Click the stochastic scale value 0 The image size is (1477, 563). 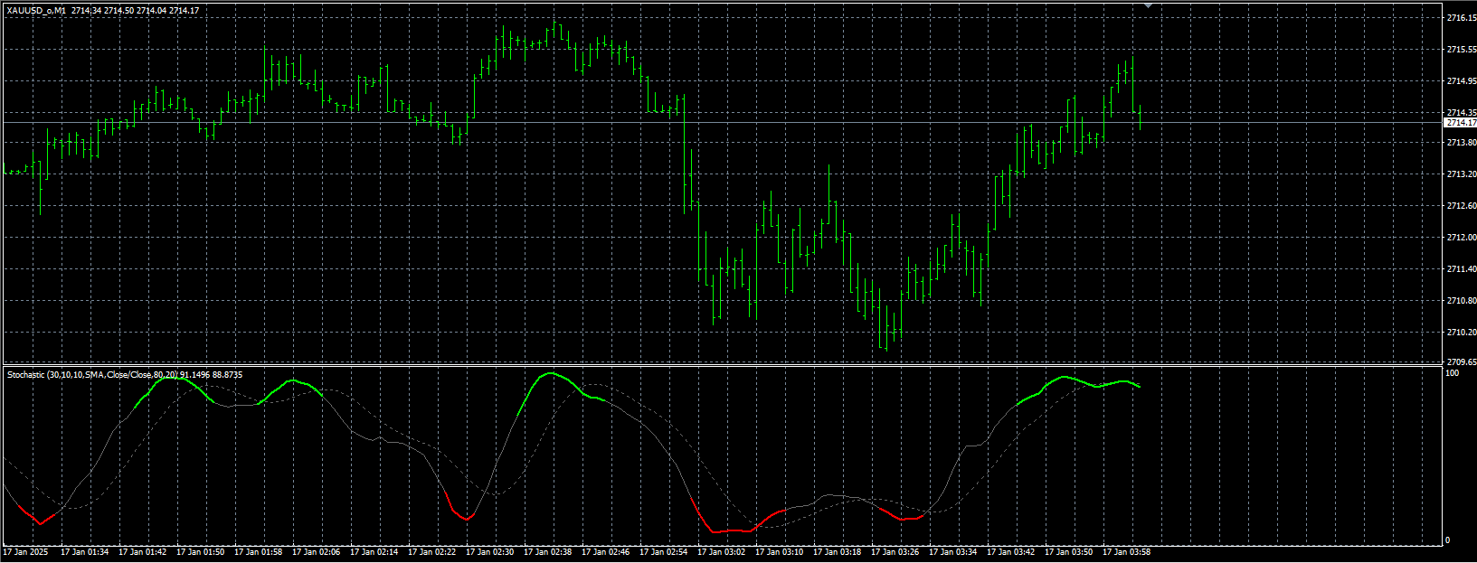pos(1447,540)
